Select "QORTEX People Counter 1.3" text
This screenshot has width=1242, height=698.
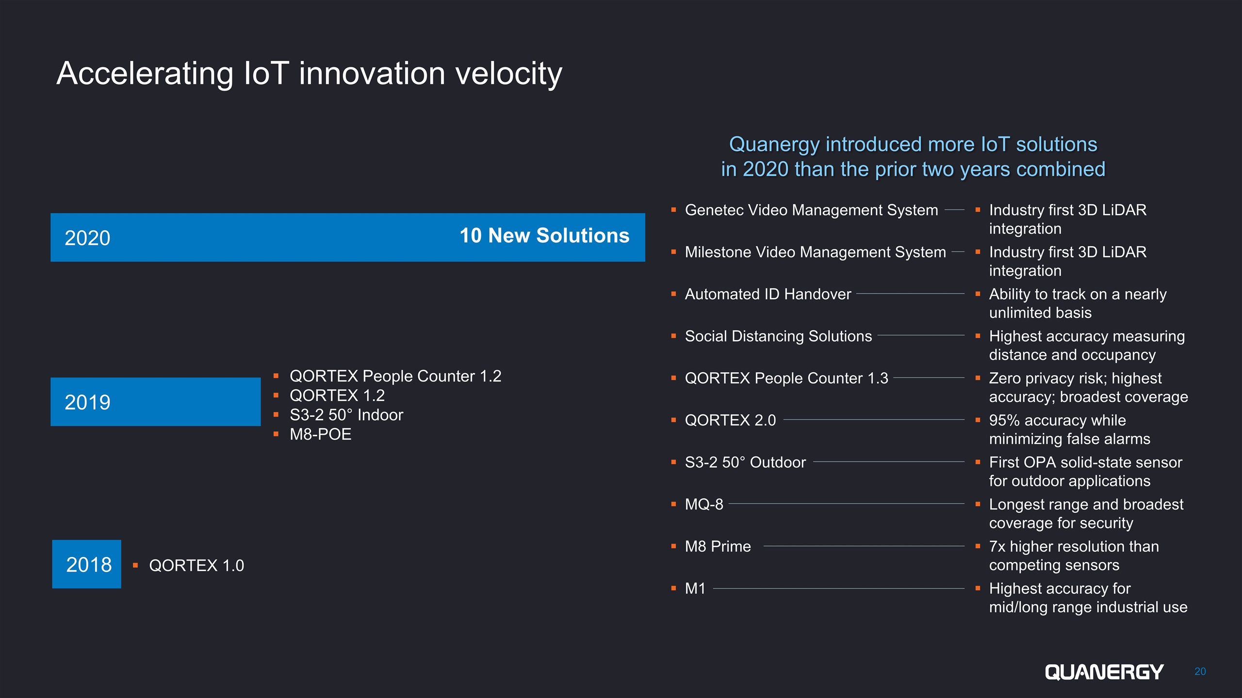click(x=786, y=378)
